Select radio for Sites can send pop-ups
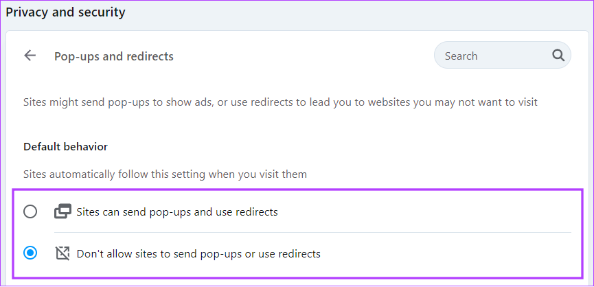This screenshot has width=594, height=287. pos(30,211)
